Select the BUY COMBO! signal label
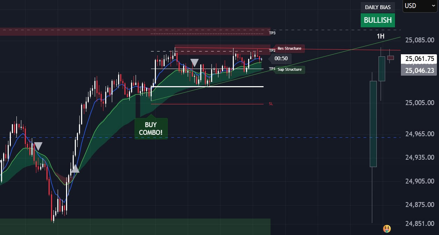 click(x=151, y=129)
